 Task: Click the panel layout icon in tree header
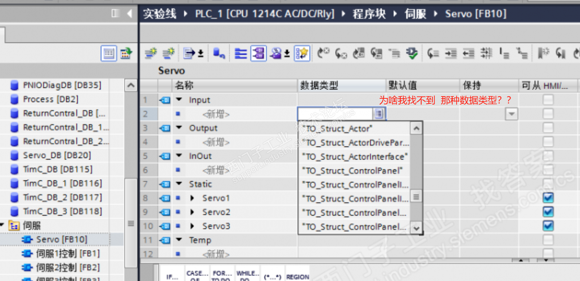tap(115, 14)
